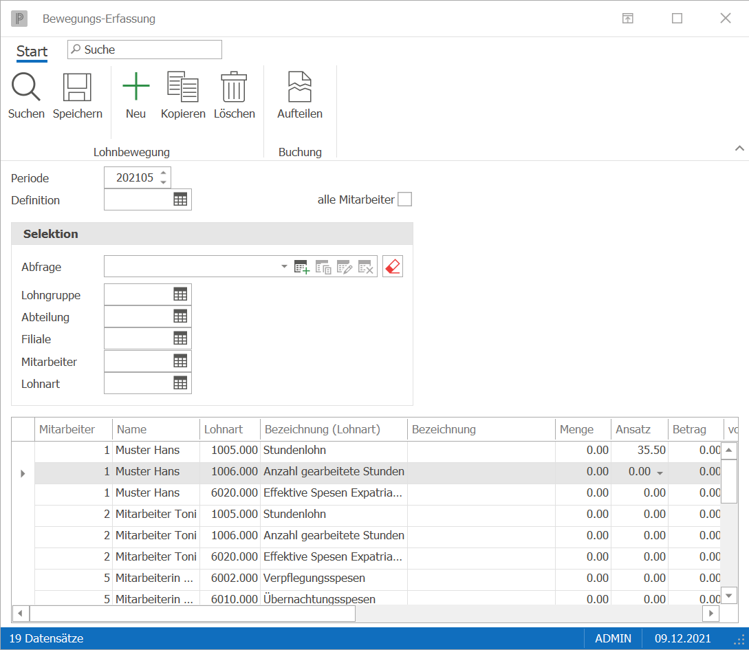Focus the Suche search field
The height and width of the screenshot is (650, 749).
[x=144, y=50]
